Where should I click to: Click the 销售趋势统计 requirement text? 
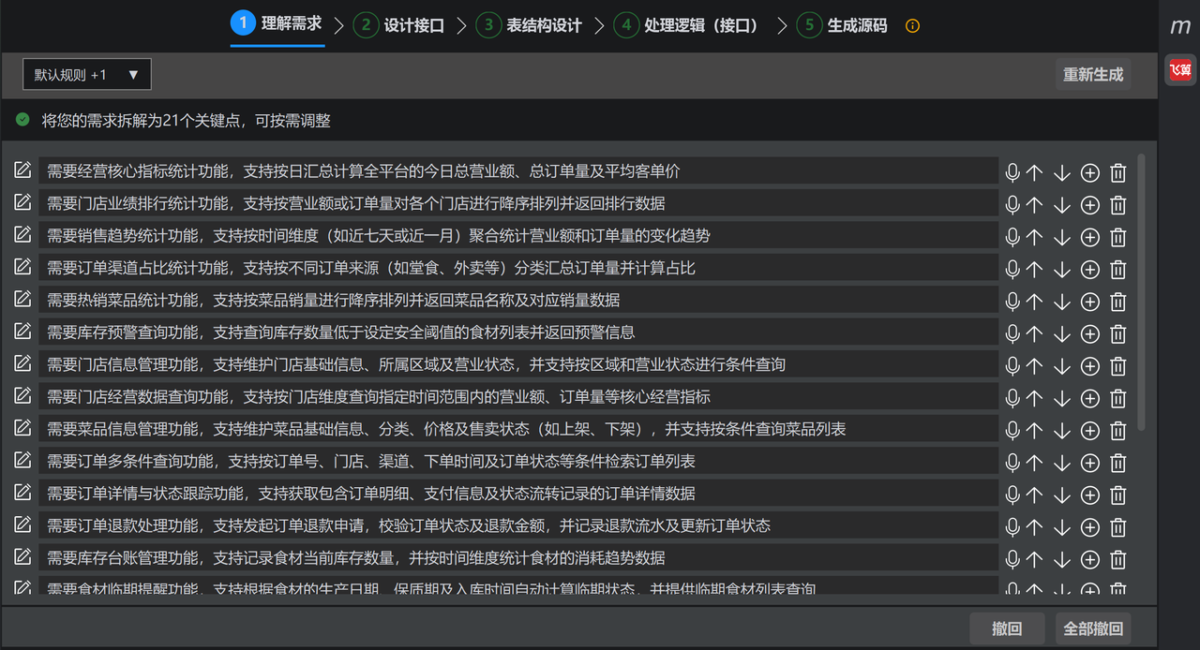click(x=379, y=236)
